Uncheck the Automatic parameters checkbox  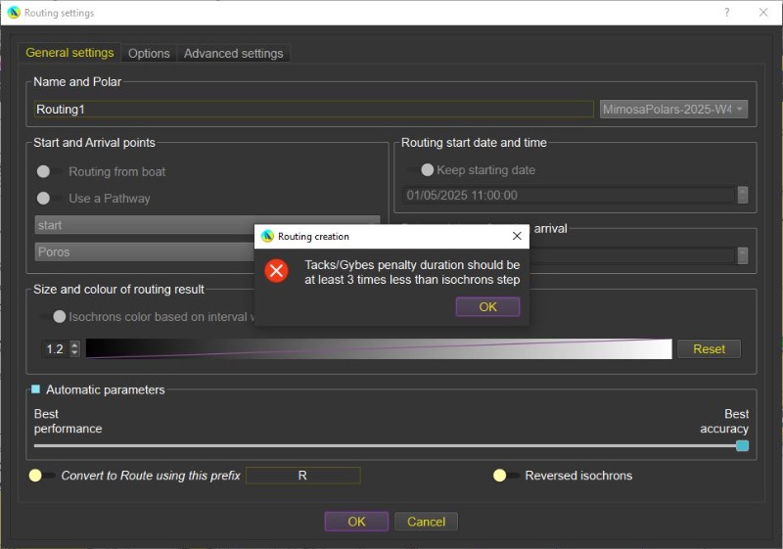[36, 389]
